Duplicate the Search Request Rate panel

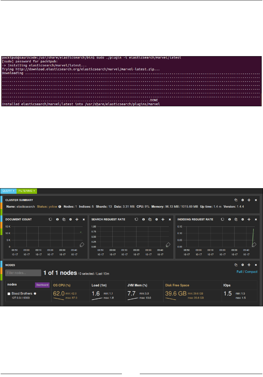coord(150,219)
